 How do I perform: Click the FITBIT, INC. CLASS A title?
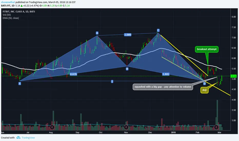click(19, 12)
